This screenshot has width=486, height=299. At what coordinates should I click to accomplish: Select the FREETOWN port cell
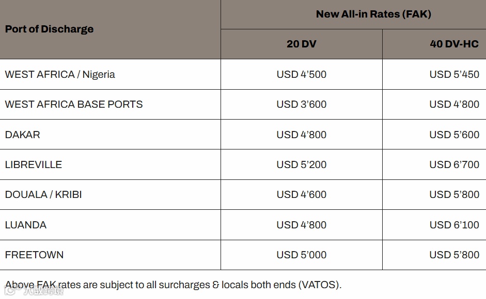point(35,255)
